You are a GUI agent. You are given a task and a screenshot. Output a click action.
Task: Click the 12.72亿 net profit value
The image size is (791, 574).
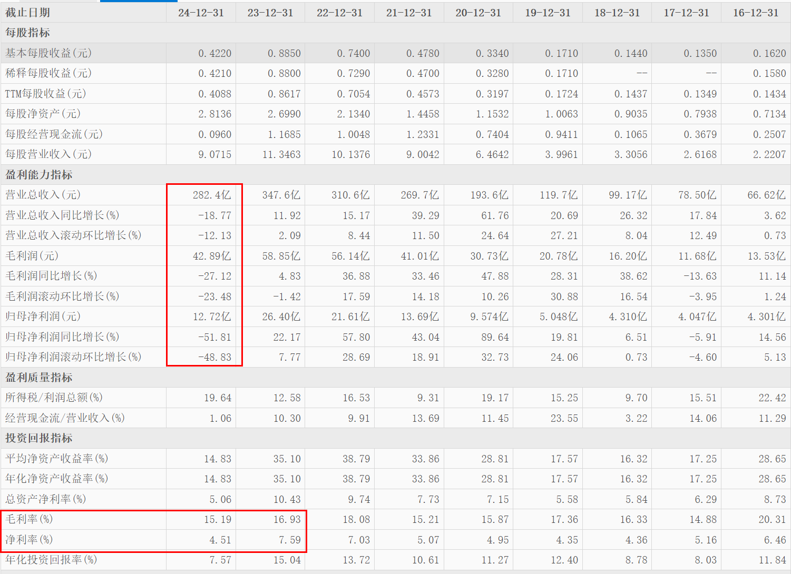tap(212, 317)
